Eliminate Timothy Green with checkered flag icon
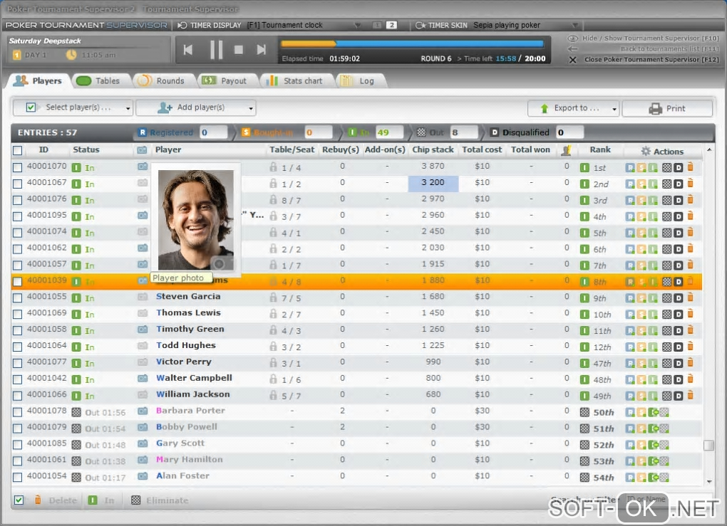 click(666, 330)
